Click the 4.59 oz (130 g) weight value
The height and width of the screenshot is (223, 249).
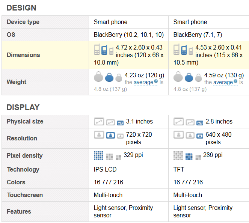click(224, 75)
